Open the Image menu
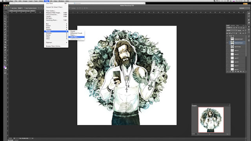The height and width of the screenshot is (141, 251). (x=25, y=1)
